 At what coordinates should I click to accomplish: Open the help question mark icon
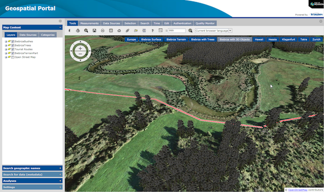[152, 31]
